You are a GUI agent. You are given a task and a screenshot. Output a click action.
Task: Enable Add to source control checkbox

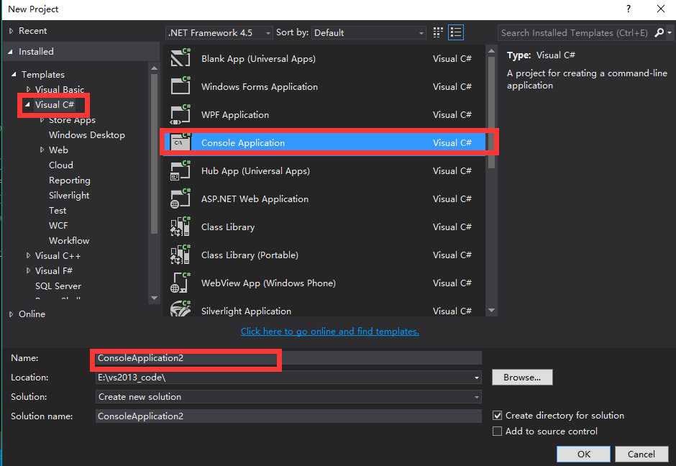click(497, 431)
